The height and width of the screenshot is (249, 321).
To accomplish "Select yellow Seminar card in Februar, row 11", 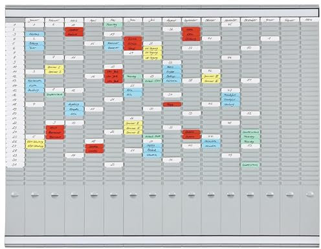I will click(54, 72).
